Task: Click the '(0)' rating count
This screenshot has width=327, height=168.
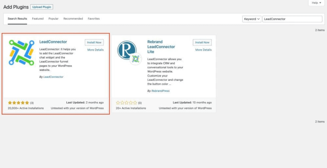Action: 140,103
